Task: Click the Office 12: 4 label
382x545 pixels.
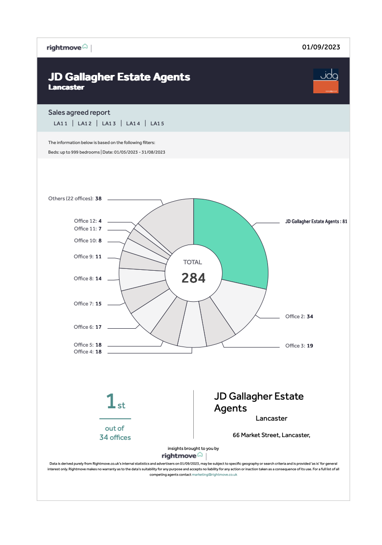Action: click(87, 221)
